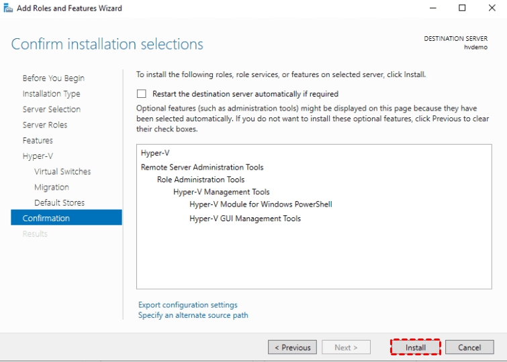Navigate to Server Roles page
Screen dimensions: 507x362
click(x=44, y=125)
